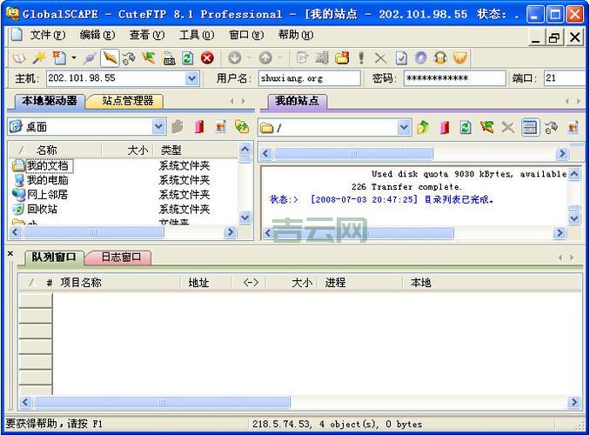This screenshot has height=435, width=590.
Task: Go up a folder in remote pane
Action: coord(423,127)
